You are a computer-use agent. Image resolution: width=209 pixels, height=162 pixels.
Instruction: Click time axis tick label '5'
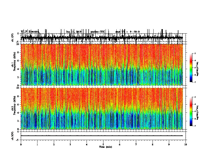point(103,145)
